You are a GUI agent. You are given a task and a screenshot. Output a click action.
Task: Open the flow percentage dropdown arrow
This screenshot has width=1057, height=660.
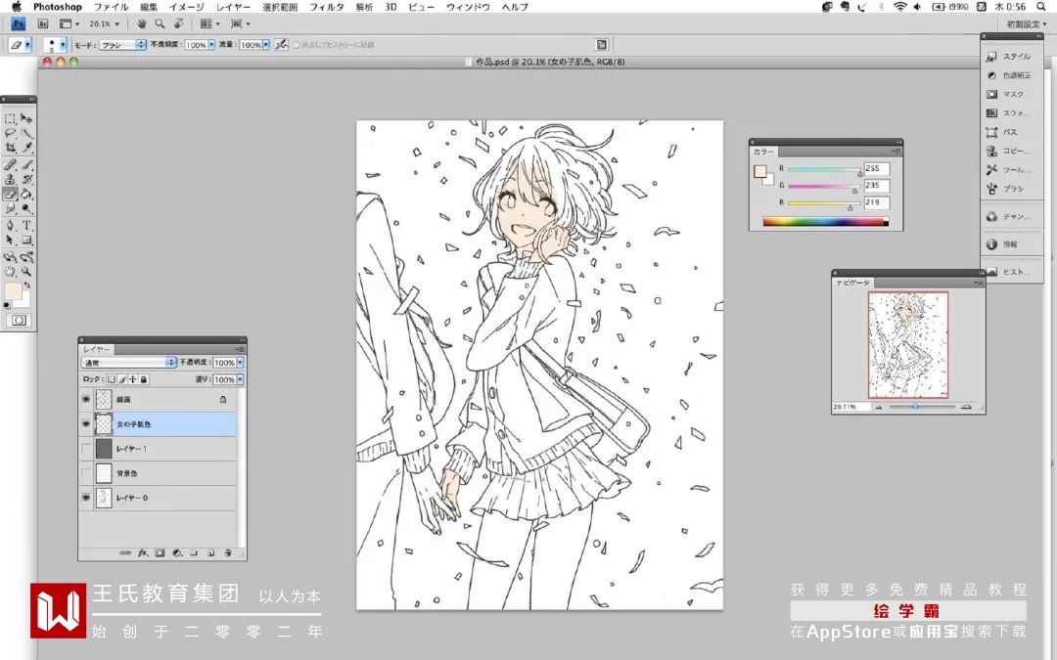point(266,44)
